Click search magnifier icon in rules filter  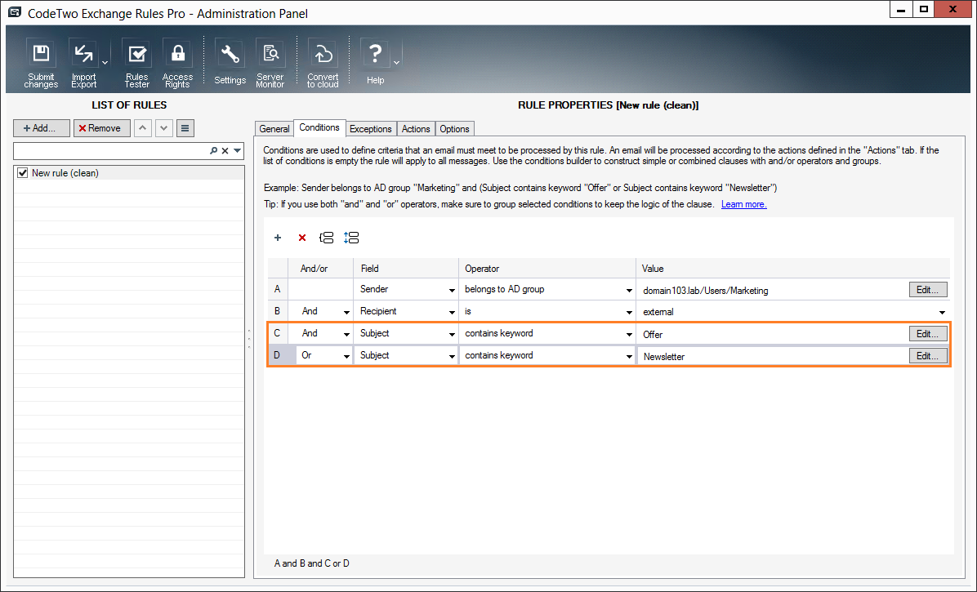coord(214,150)
